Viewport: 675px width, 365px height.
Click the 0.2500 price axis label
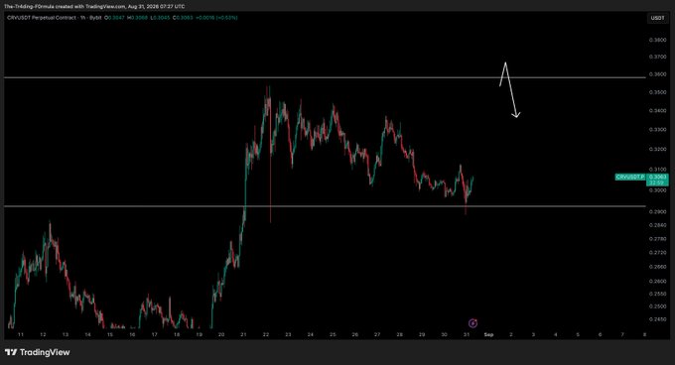click(657, 306)
